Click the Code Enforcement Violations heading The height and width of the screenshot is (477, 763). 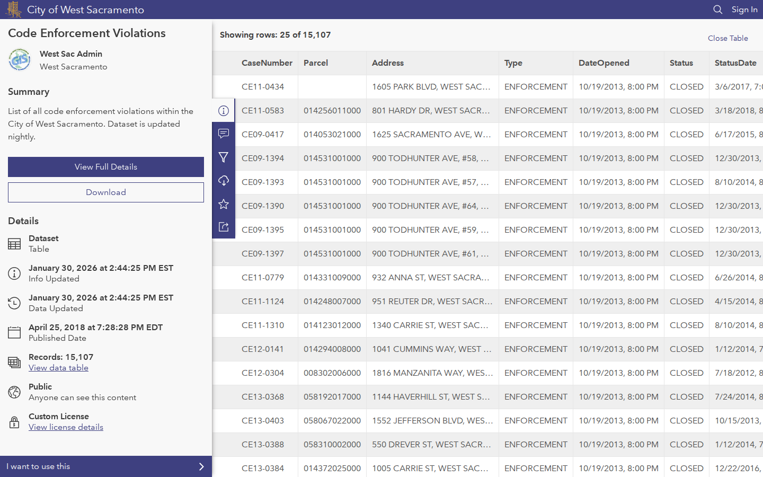click(x=87, y=33)
